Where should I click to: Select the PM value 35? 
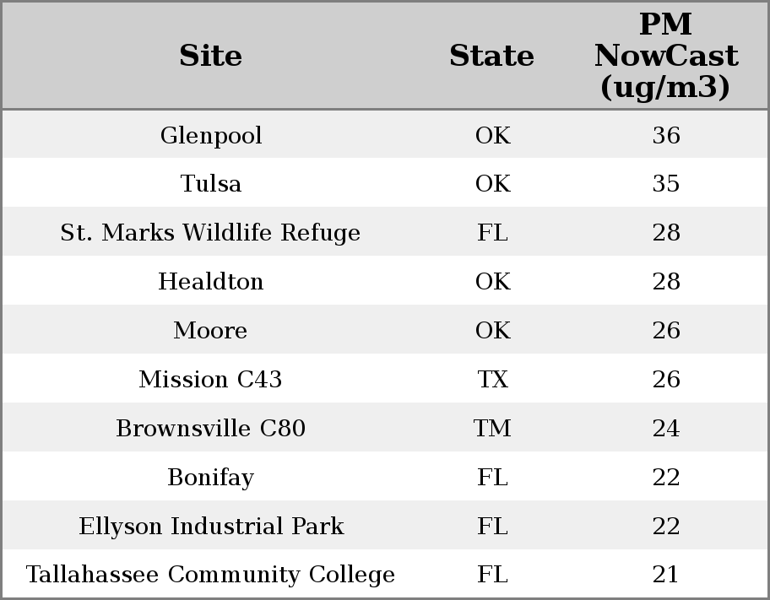[x=665, y=184]
